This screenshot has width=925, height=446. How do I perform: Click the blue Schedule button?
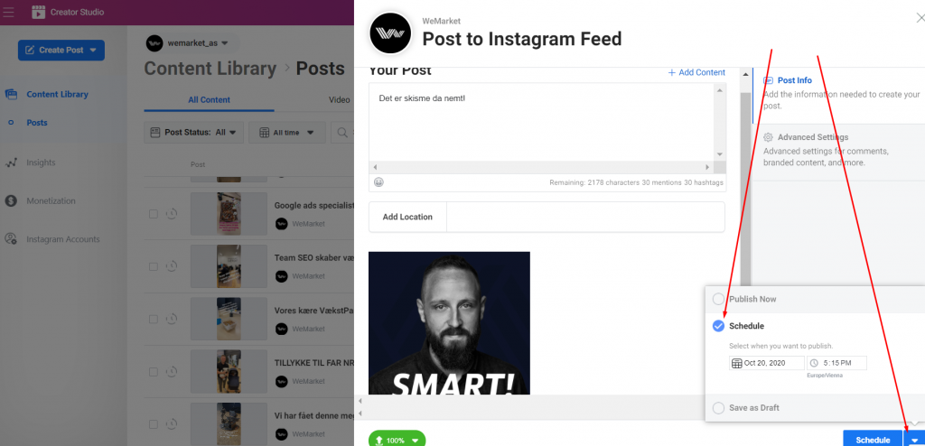click(873, 440)
